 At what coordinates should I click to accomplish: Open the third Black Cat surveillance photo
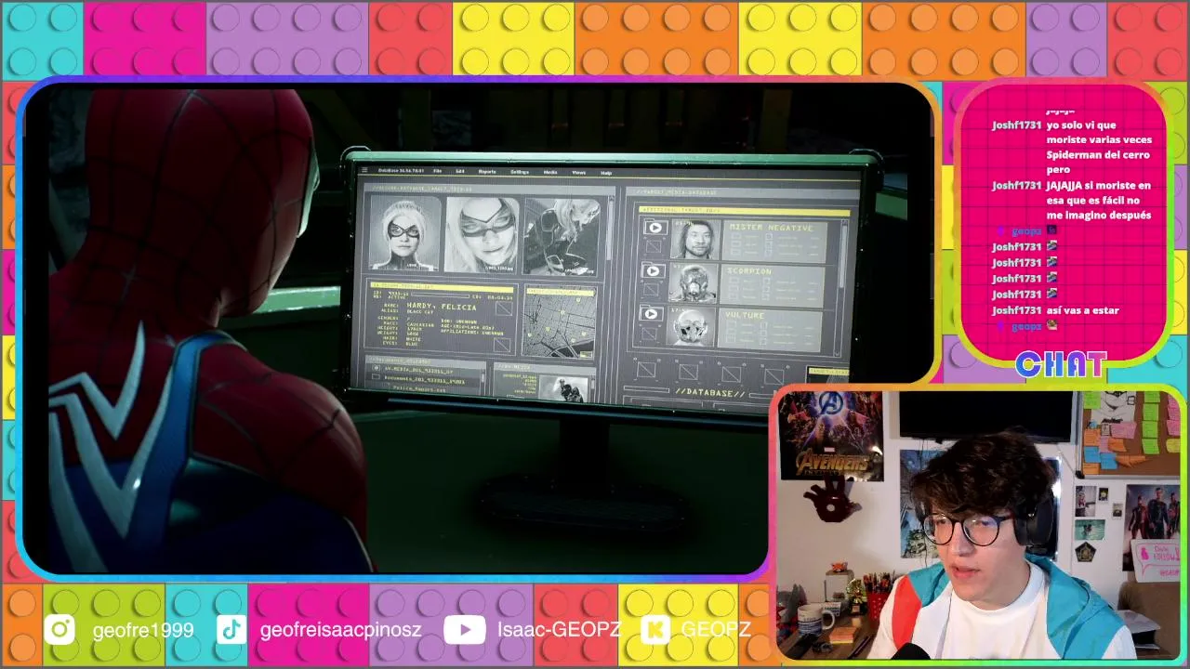pos(561,237)
